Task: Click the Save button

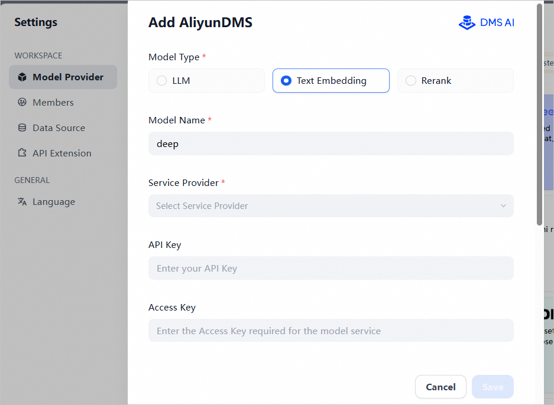Action: [493, 387]
